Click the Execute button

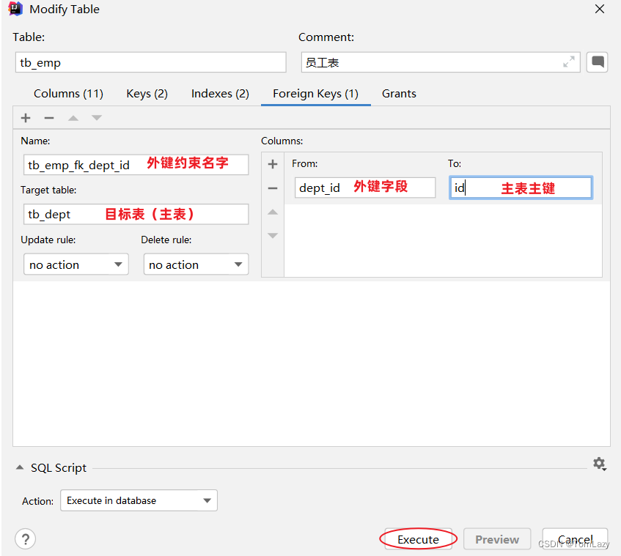click(418, 539)
